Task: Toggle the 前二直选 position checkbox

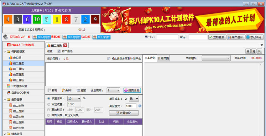Action: [x=59, y=51]
